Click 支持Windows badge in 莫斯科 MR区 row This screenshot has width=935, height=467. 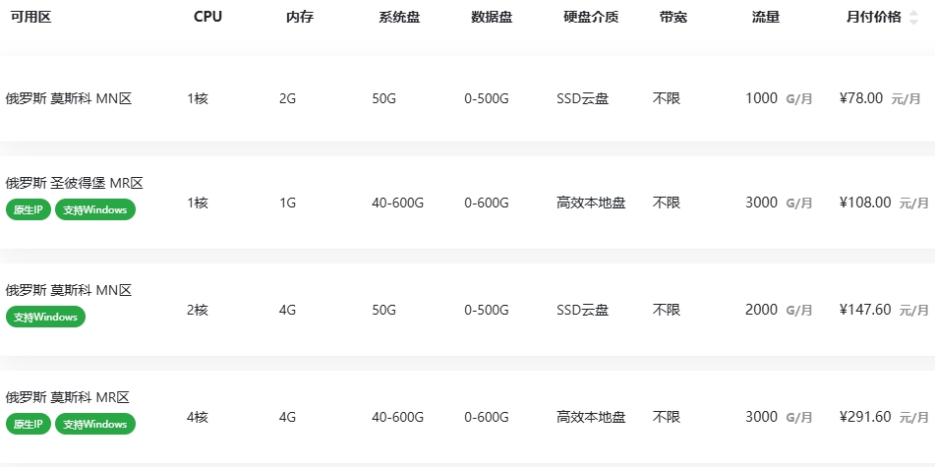click(x=95, y=424)
